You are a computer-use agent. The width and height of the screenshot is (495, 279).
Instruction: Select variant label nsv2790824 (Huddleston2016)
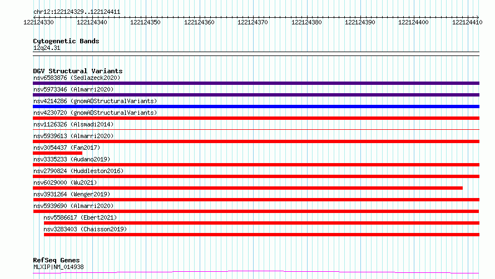pos(78,171)
